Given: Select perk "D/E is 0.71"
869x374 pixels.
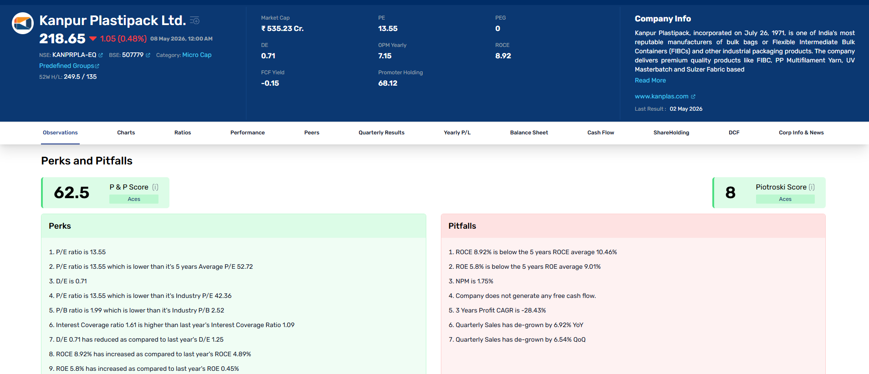Looking at the screenshot, I should coord(68,281).
